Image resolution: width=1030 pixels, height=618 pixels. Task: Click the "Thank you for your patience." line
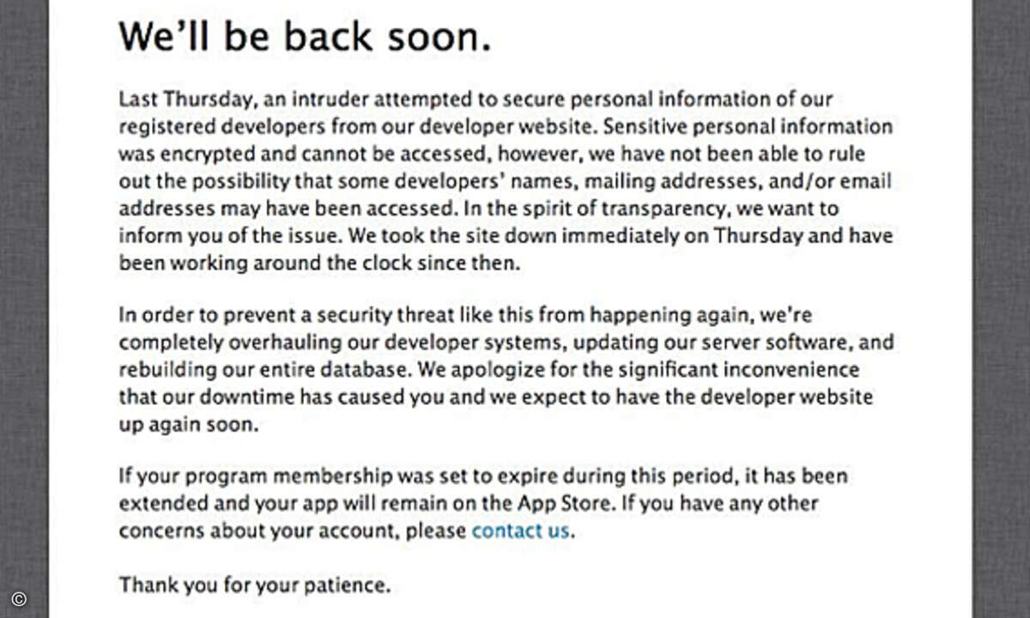click(255, 586)
